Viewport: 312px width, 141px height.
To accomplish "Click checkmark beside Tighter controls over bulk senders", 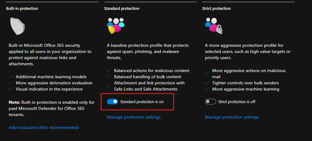I will click(x=207, y=83).
